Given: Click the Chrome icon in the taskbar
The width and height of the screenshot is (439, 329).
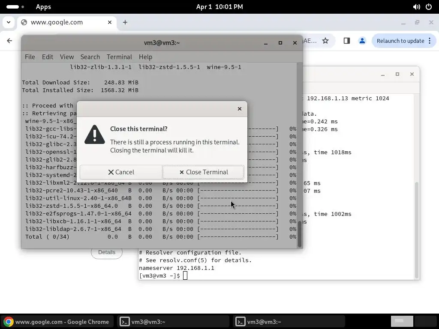Looking at the screenshot, I should point(9,322).
